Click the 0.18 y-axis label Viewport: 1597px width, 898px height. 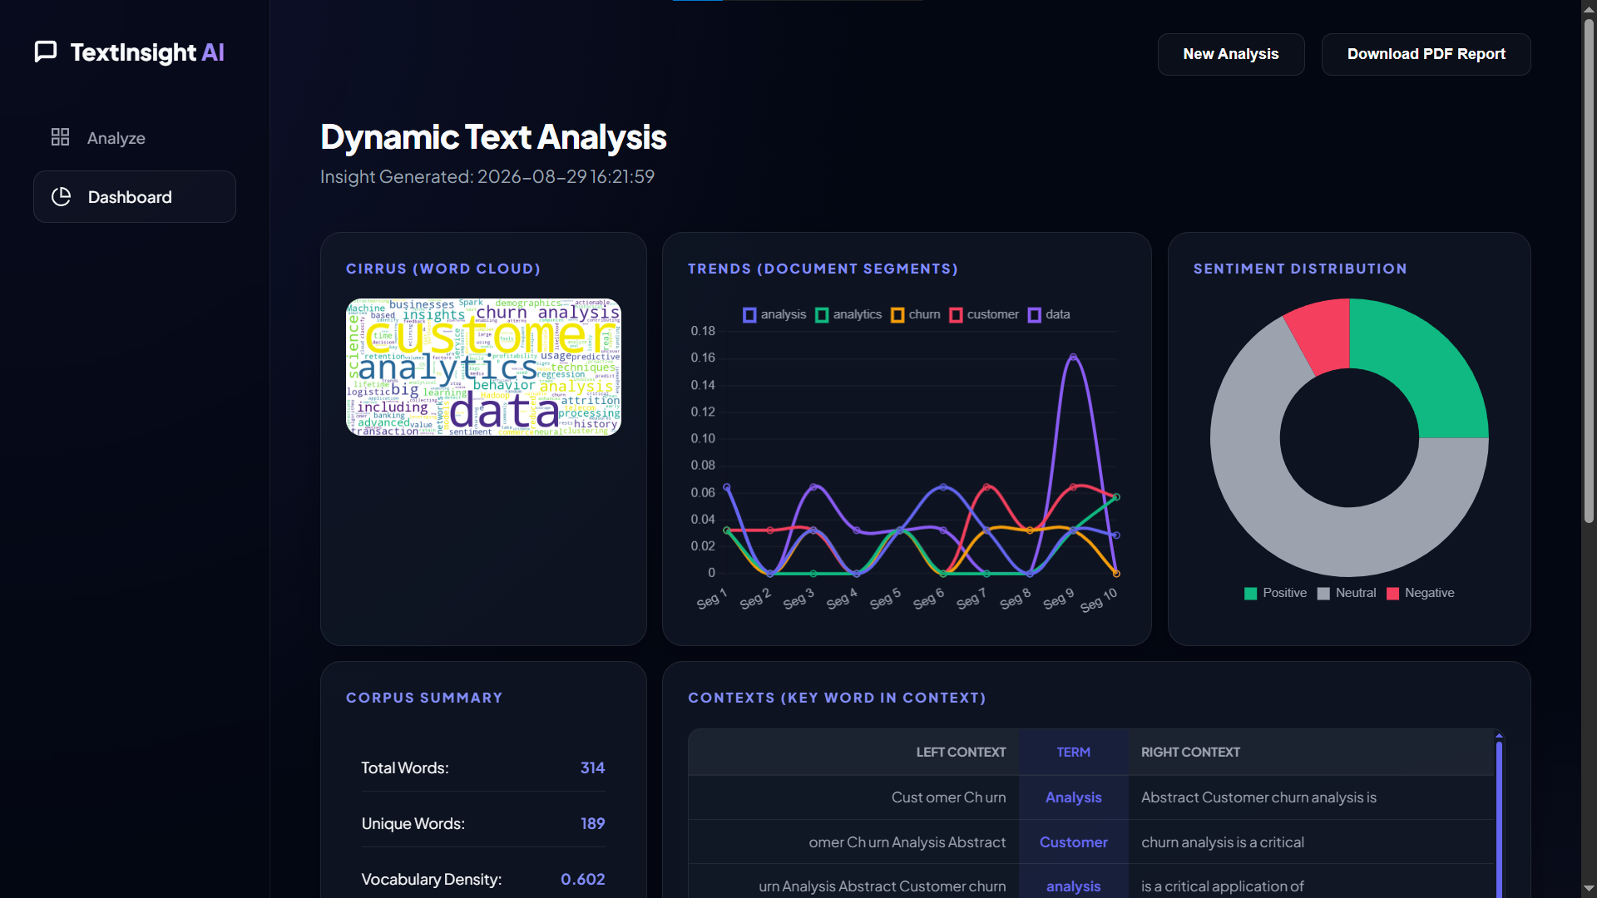pyautogui.click(x=703, y=331)
